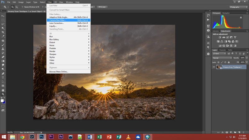
Task: Click the Fill Screen button
Action: click(101, 7)
